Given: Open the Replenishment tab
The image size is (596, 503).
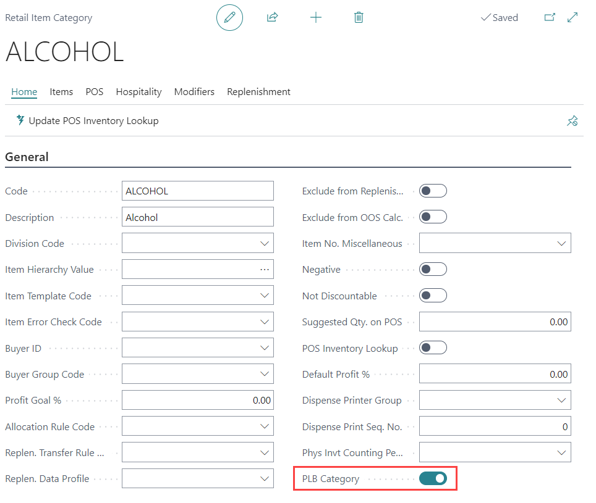Looking at the screenshot, I should (258, 92).
